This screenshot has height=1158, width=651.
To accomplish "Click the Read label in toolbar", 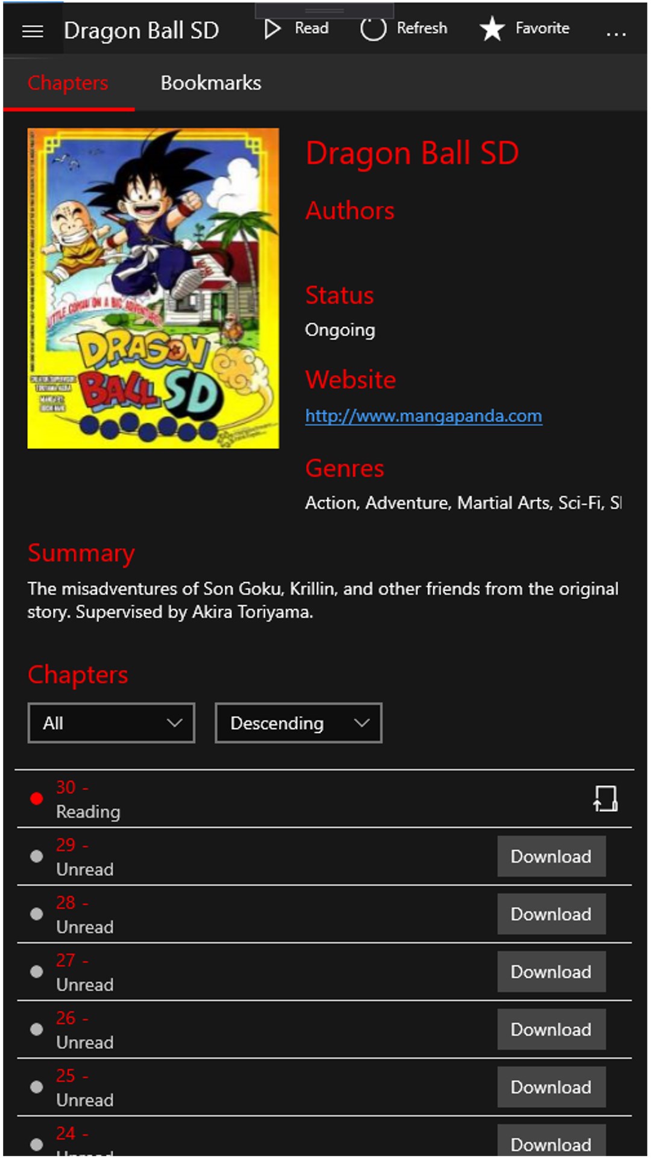I will [312, 28].
